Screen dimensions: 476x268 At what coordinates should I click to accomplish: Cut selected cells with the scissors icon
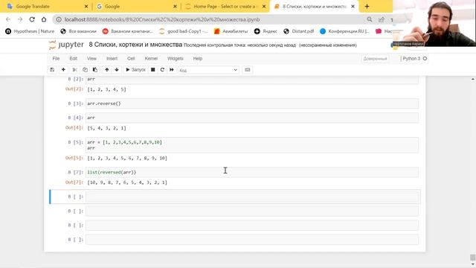(x=74, y=70)
